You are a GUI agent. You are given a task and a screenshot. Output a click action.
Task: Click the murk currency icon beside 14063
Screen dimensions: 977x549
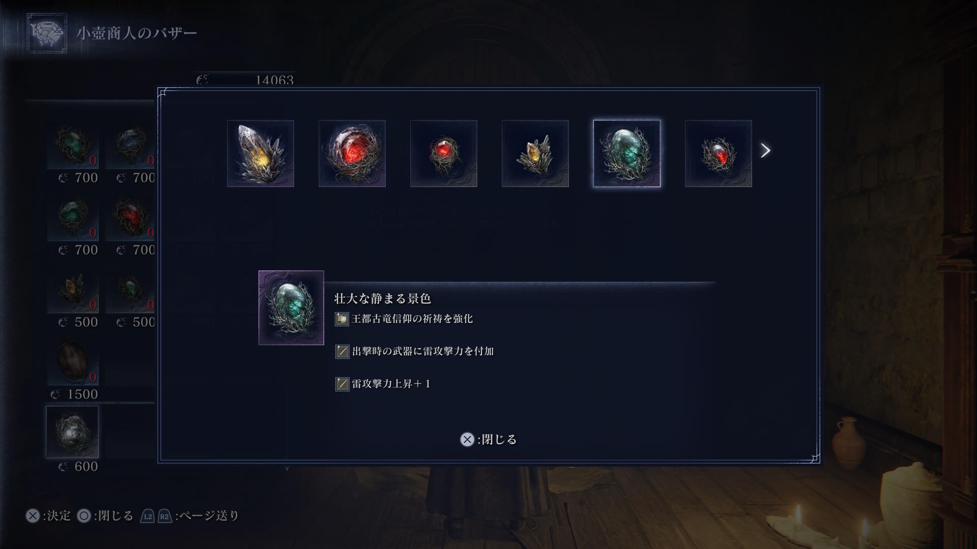[x=203, y=80]
